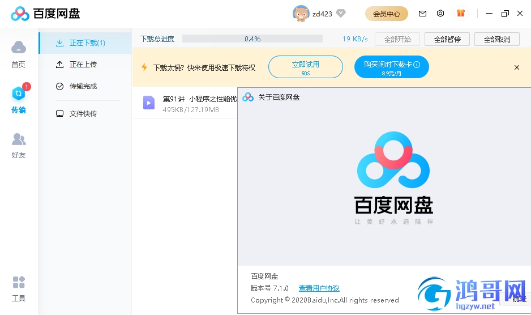
Task: Click the membership diamond badge icon
Action: (x=341, y=13)
